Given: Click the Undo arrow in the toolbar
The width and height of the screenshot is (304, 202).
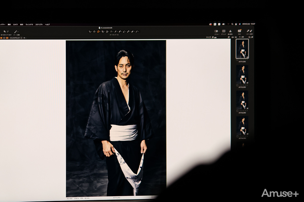Looking at the screenshot, I should tap(5, 31).
